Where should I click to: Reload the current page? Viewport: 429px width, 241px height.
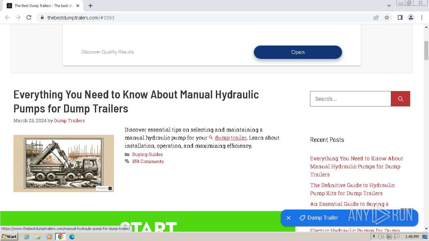coord(29,17)
